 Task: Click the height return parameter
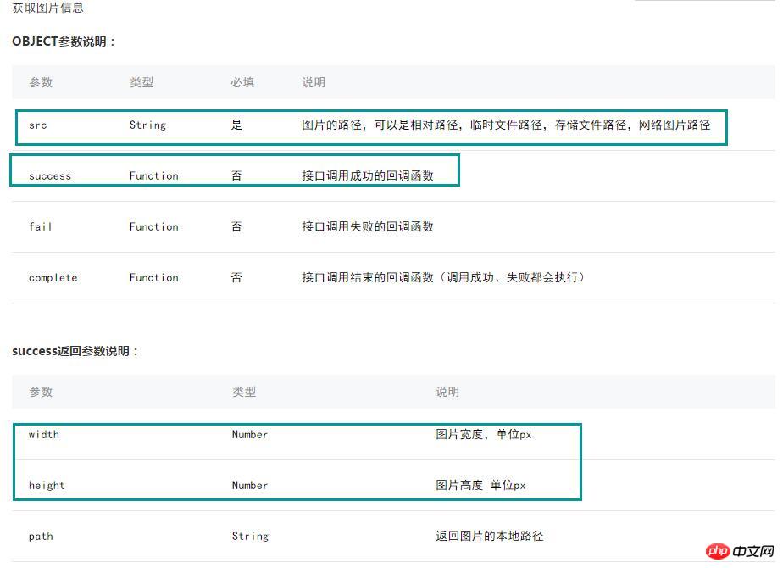47,486
